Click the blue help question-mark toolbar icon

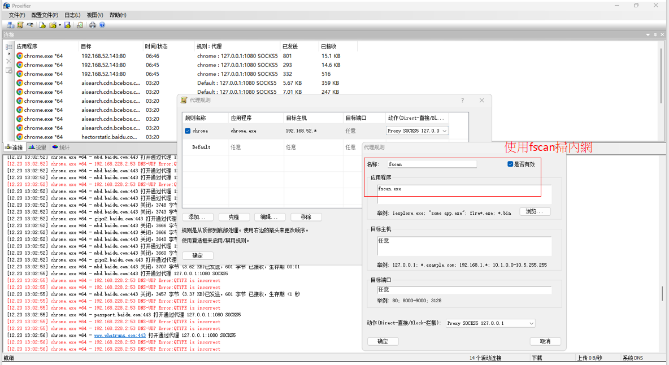click(102, 25)
